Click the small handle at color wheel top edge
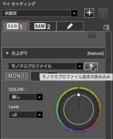 tap(79, 88)
